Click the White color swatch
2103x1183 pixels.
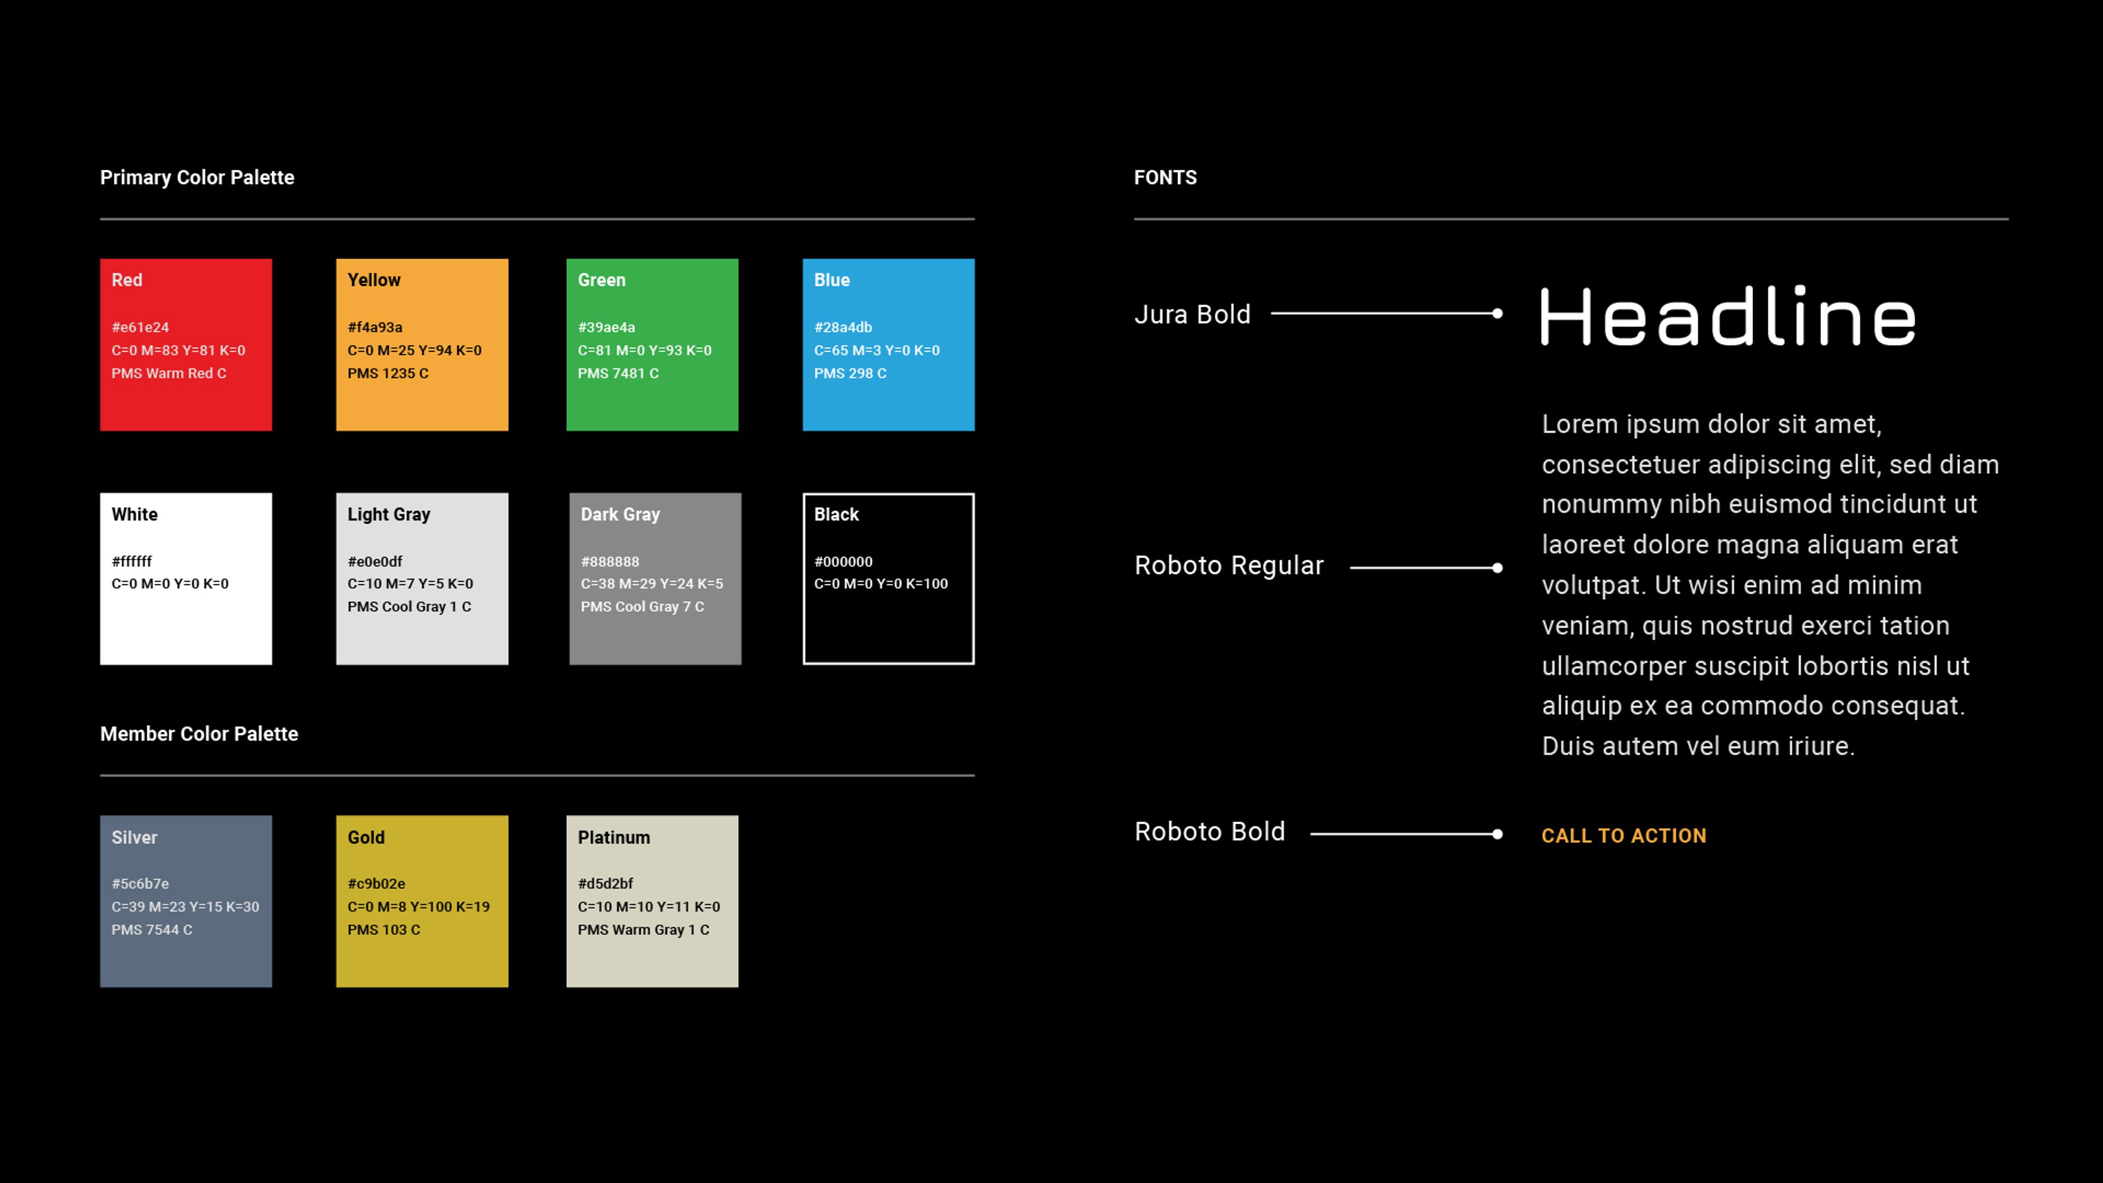(x=185, y=578)
